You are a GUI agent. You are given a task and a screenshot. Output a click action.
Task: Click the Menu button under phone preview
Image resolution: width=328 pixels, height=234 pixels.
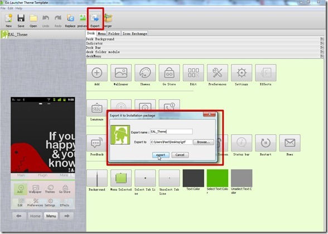[51, 216]
